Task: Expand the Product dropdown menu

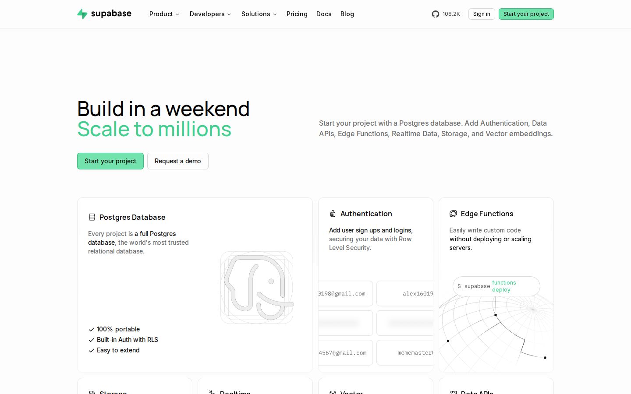Action: 164,14
